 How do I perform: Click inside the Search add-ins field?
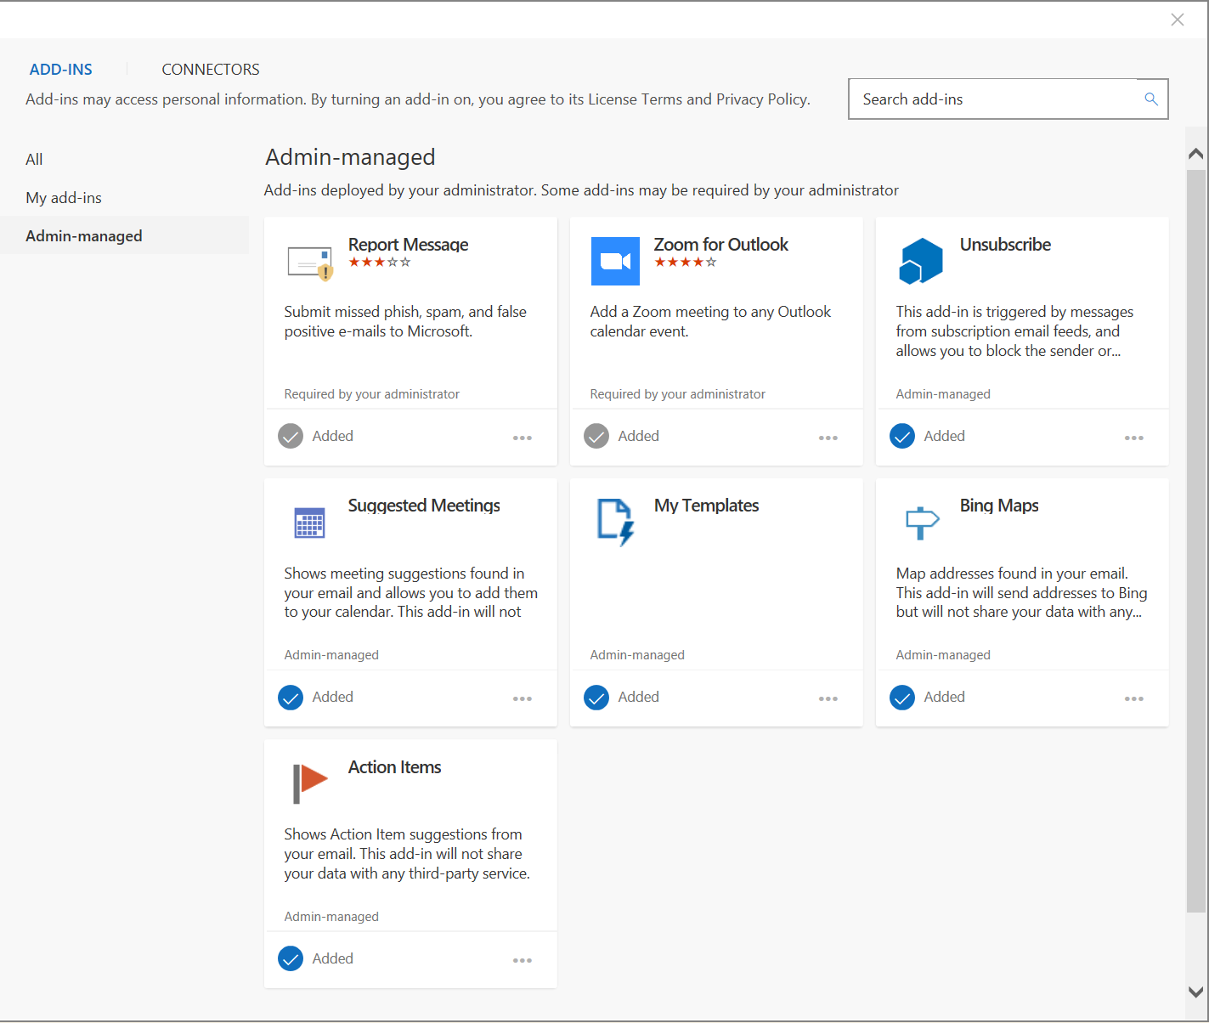click(x=977, y=99)
